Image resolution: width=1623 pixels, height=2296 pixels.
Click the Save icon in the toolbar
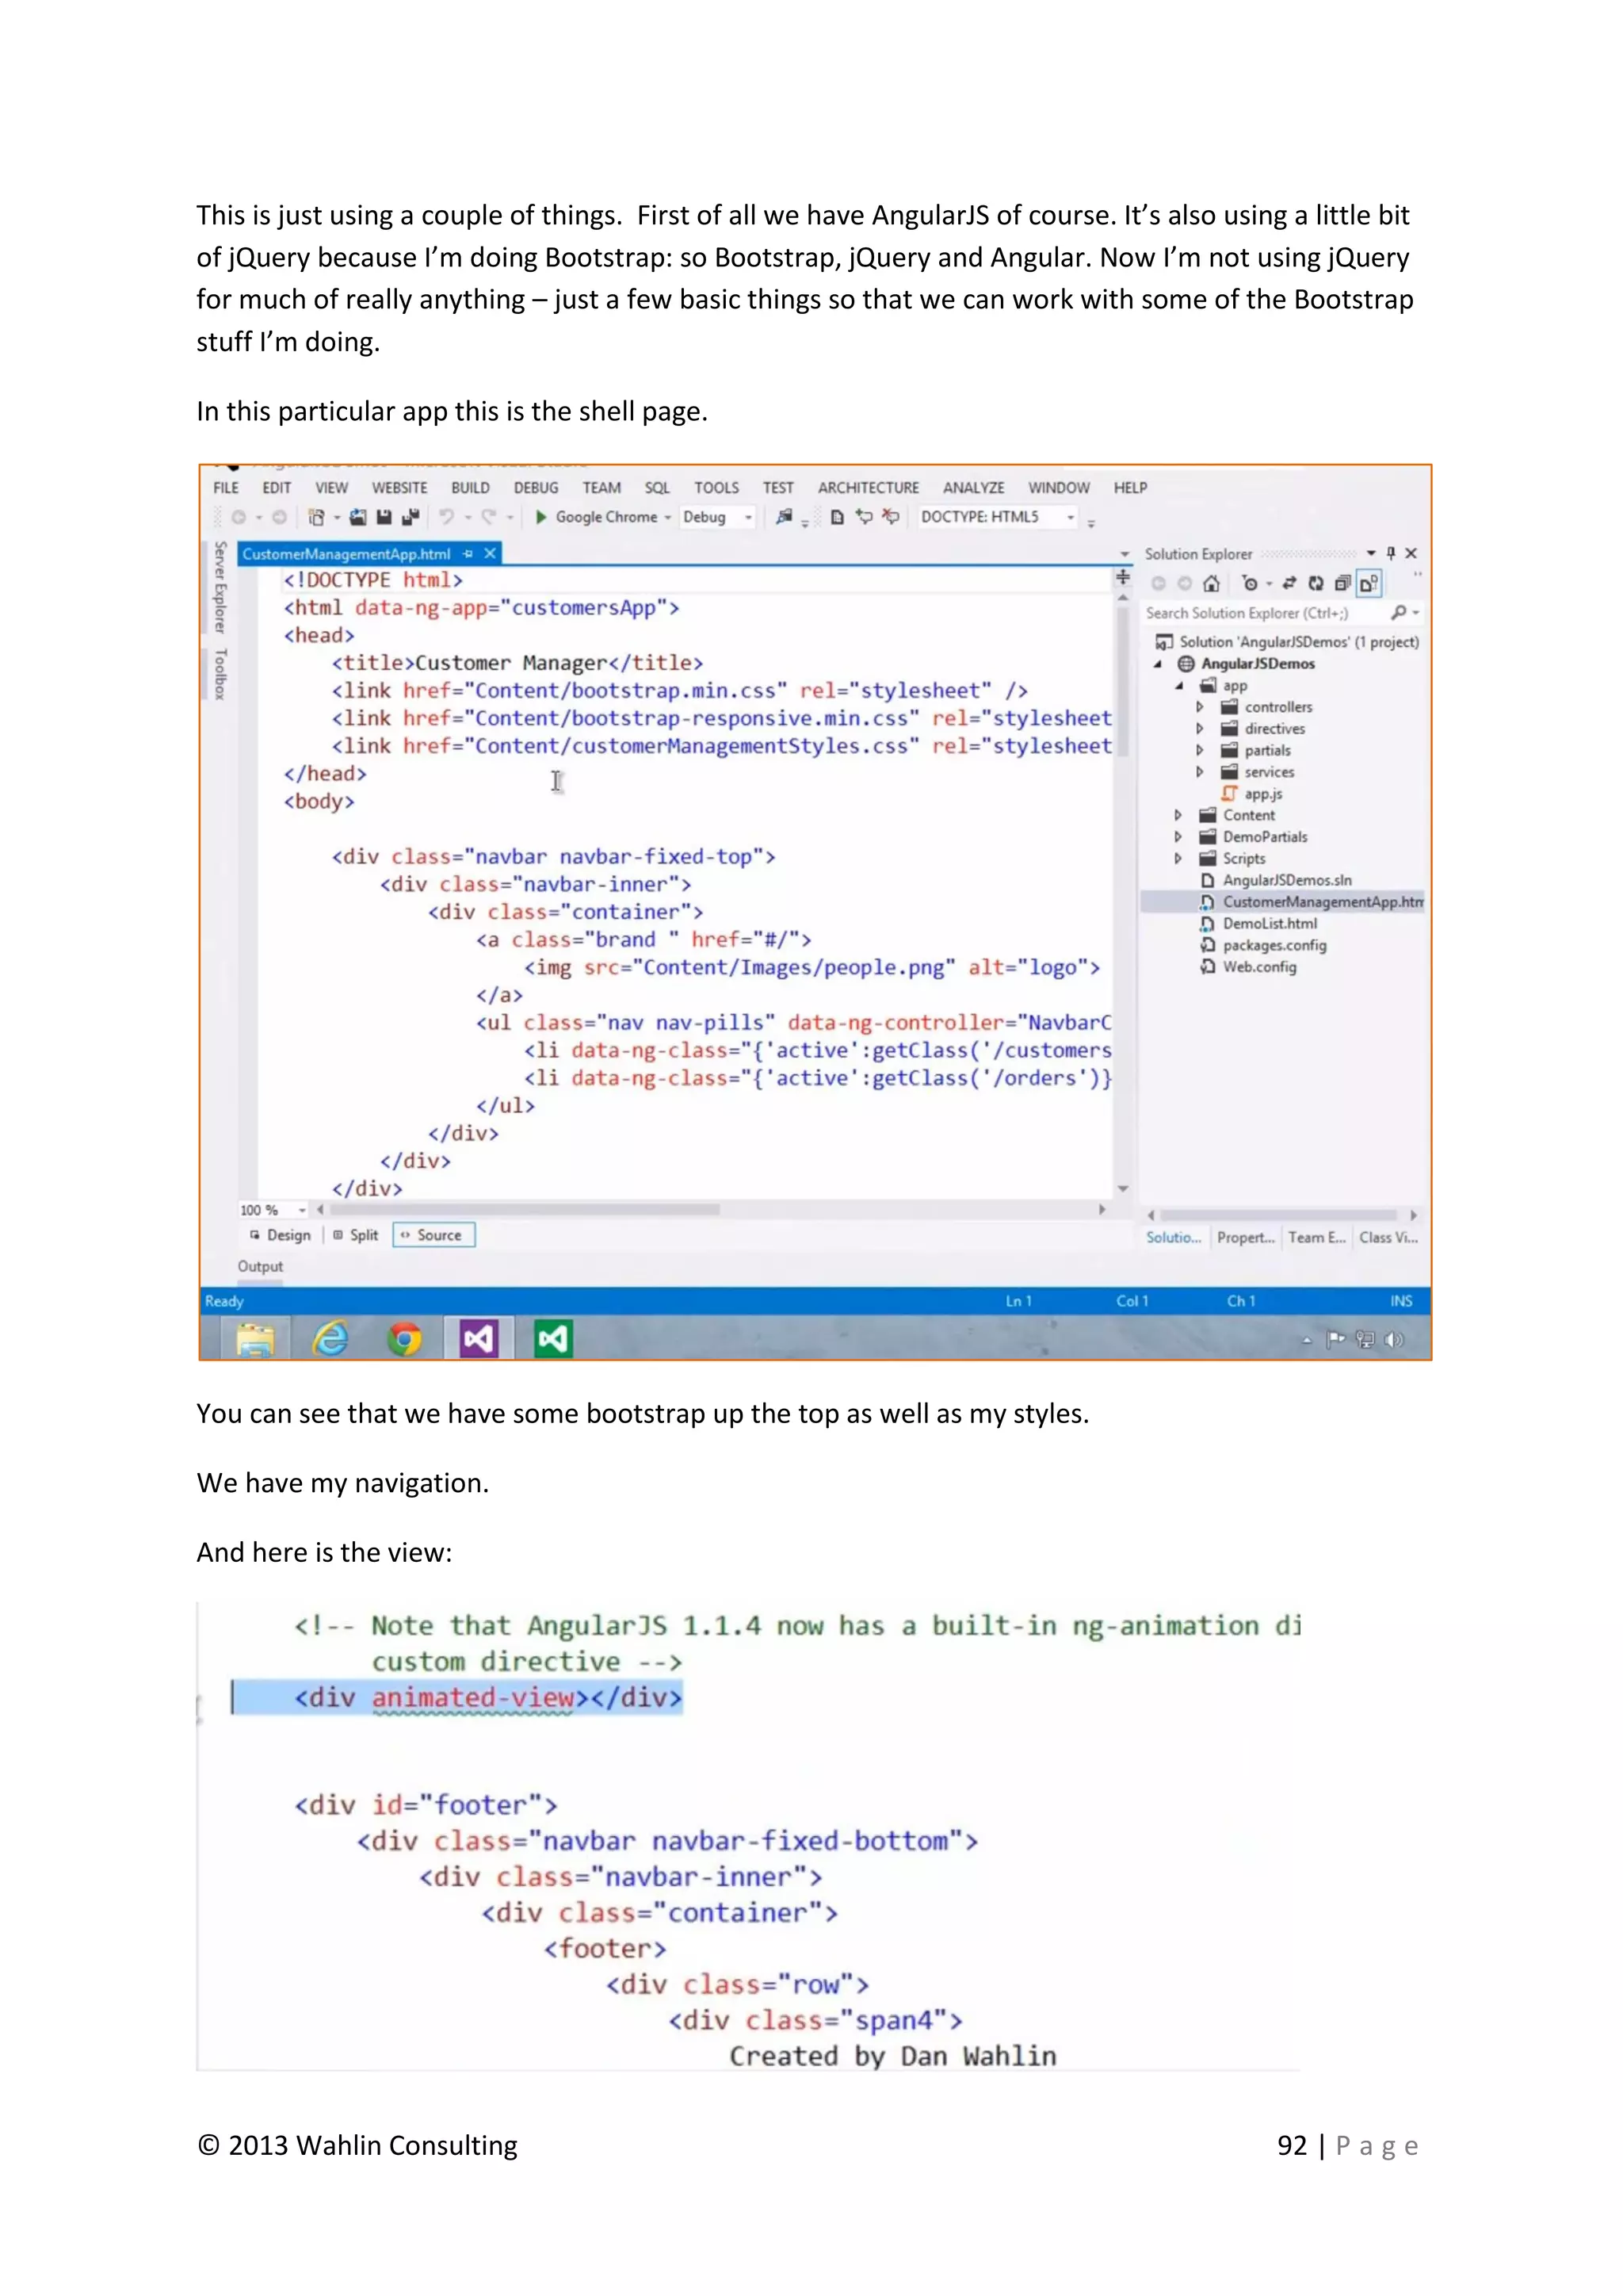point(383,517)
